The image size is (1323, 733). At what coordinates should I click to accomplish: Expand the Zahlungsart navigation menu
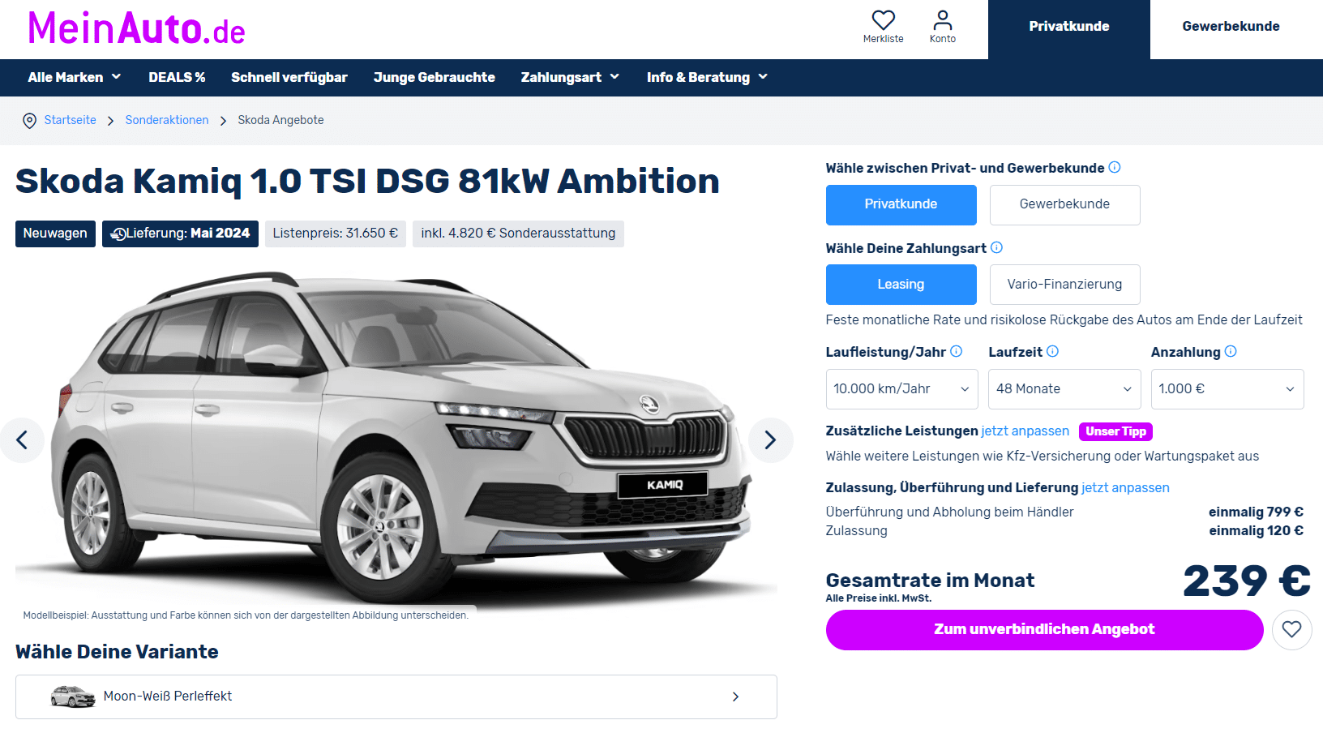570,78
